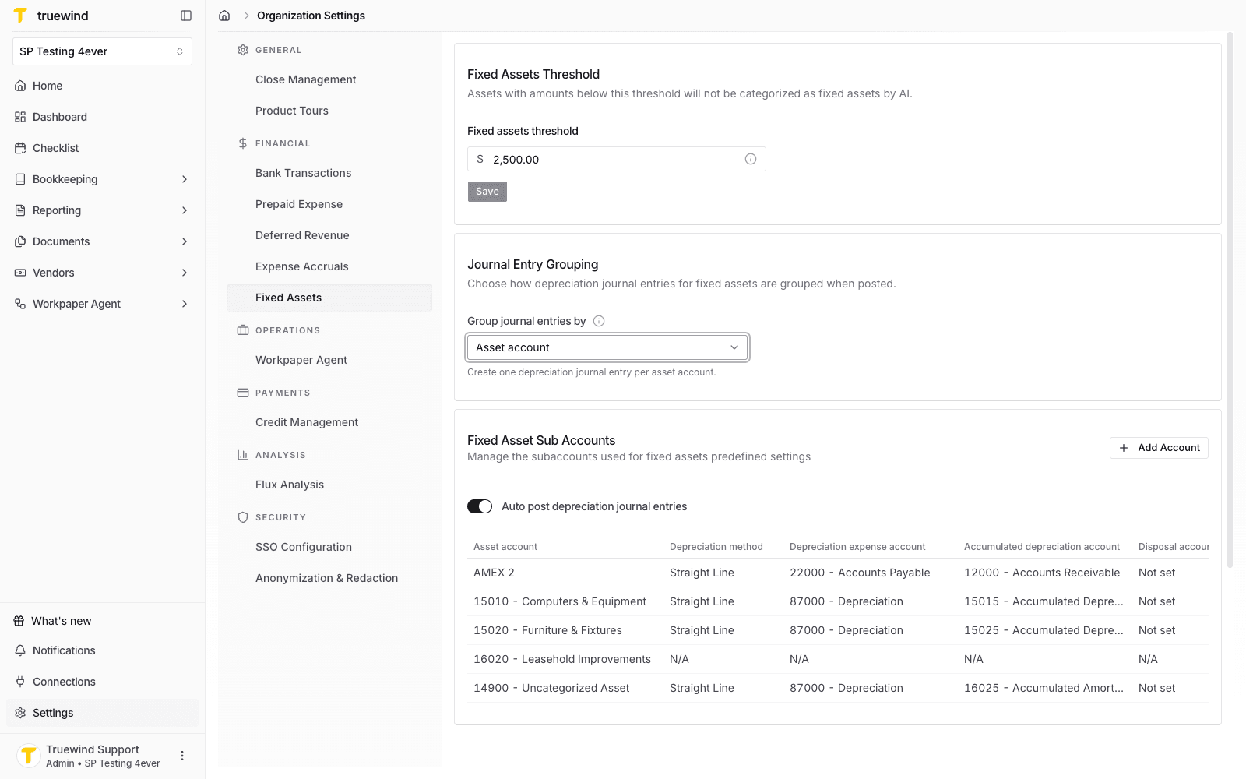This screenshot has height=779, width=1246.
Task: Click the Bookkeeping book icon
Action: click(20, 179)
